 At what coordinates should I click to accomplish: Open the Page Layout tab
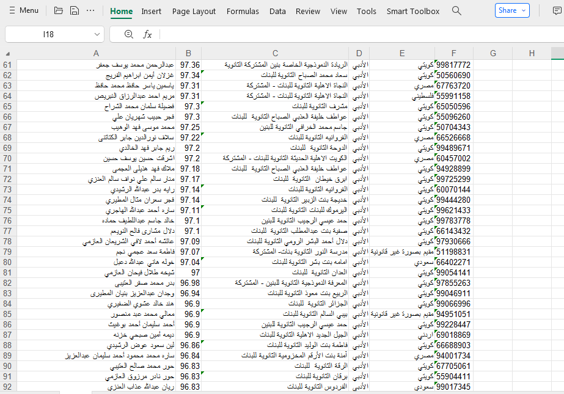194,11
